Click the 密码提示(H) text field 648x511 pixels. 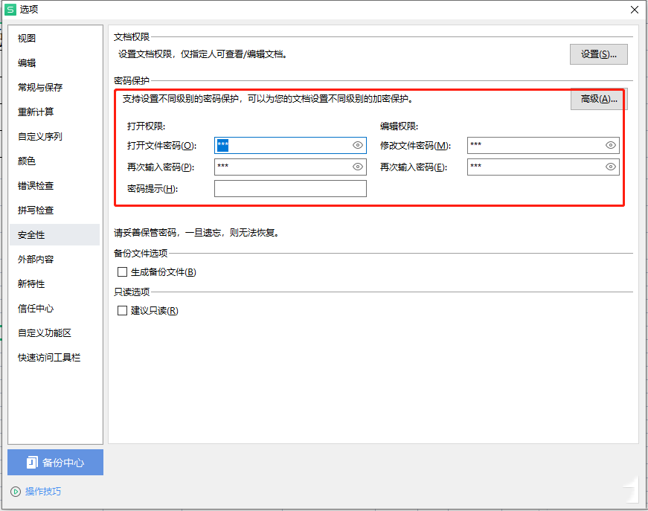290,188
